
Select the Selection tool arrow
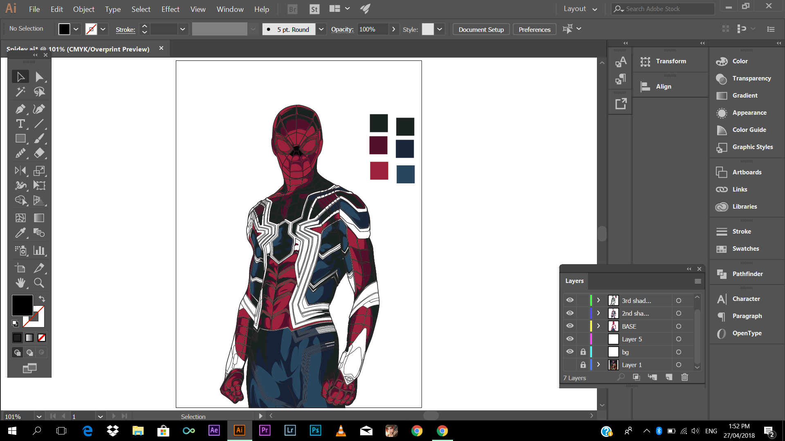(20, 77)
